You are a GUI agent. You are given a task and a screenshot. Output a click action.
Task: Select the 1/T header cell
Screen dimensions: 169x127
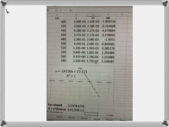pyautogui.click(x=93, y=18)
